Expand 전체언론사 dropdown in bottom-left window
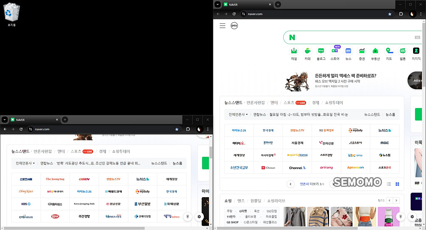Screen dimensions: 426x230 coord(25,163)
